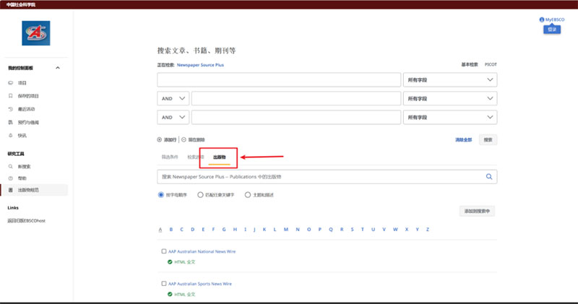Check the AAP Australian National News Wire box

point(164,251)
